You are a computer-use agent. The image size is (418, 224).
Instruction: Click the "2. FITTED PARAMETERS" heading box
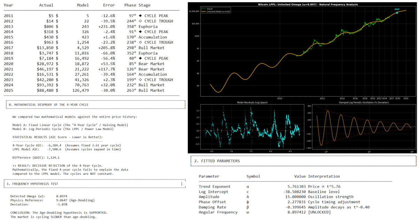[304, 161]
